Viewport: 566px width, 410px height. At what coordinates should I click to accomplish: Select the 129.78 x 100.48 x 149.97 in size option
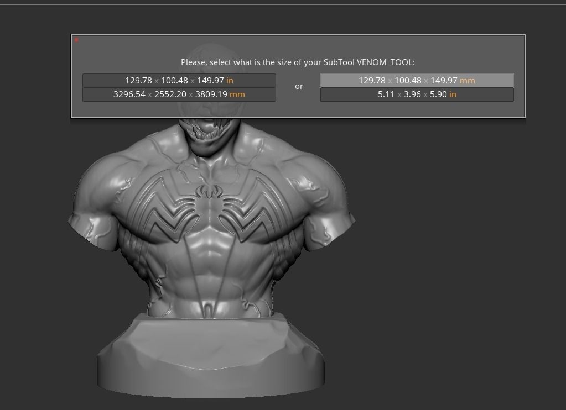179,81
